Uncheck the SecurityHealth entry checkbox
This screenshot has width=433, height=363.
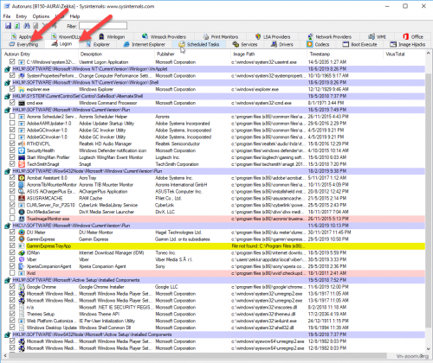pos(12,150)
